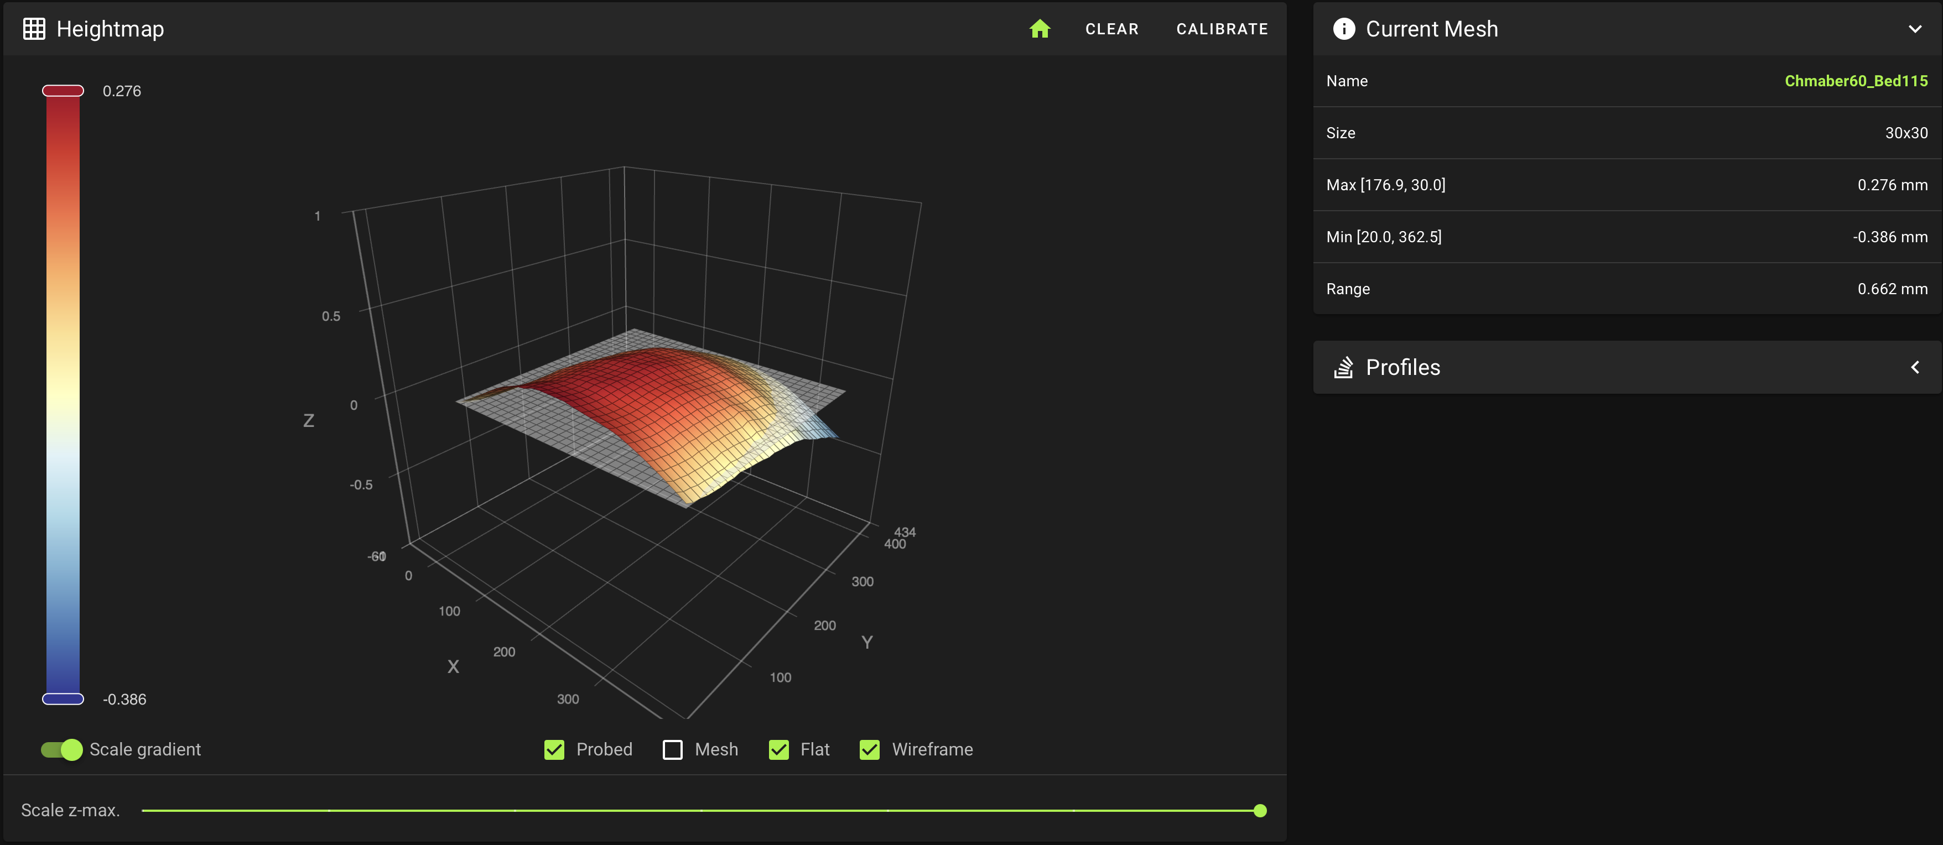Click the mesh name Chmaber60_Bed115
This screenshot has width=1943, height=845.
click(1856, 81)
